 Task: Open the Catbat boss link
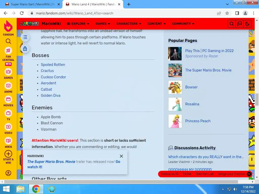tap(47, 89)
